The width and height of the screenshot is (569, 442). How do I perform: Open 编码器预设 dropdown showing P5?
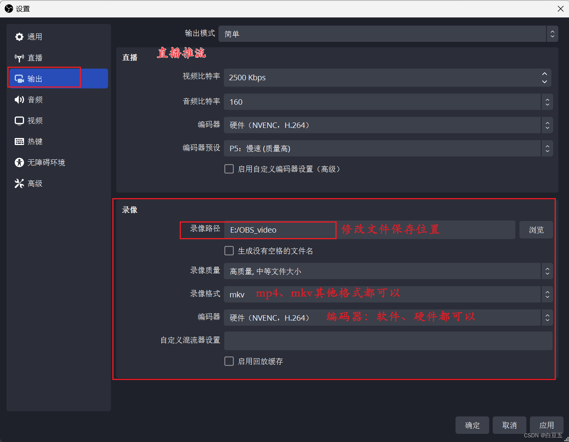388,148
